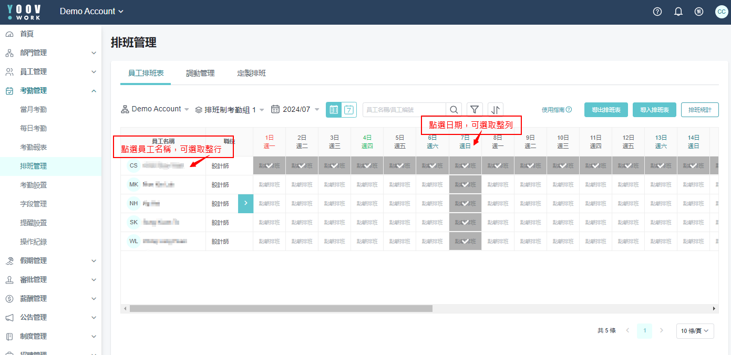Click the sort arrows icon
The height and width of the screenshot is (355, 731).
click(495, 110)
